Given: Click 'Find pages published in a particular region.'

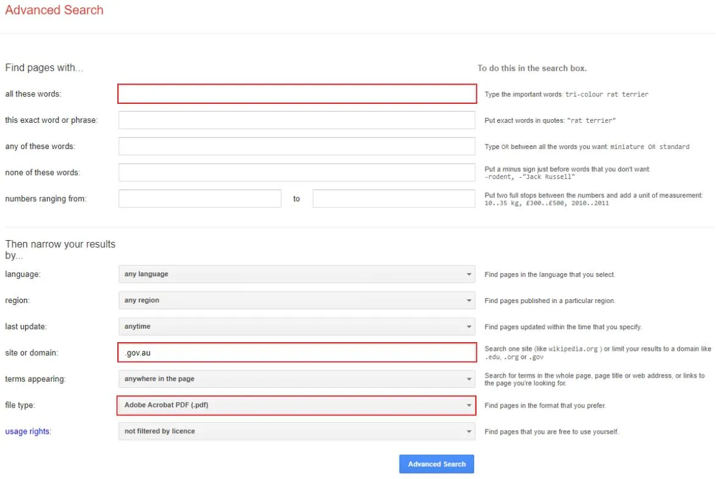Looking at the screenshot, I should tap(550, 301).
